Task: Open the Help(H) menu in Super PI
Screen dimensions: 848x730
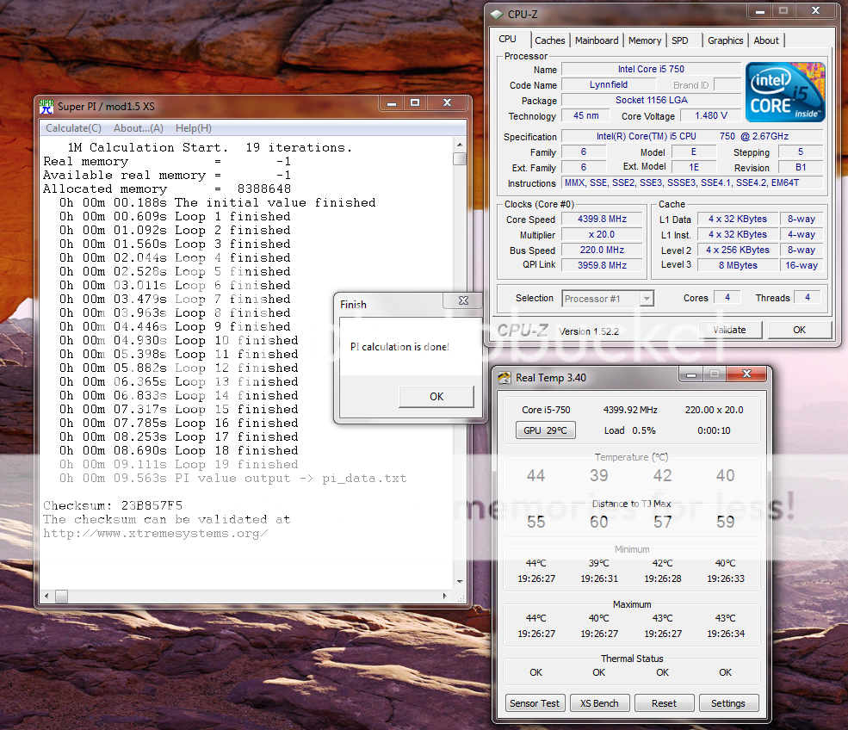Action: click(193, 128)
